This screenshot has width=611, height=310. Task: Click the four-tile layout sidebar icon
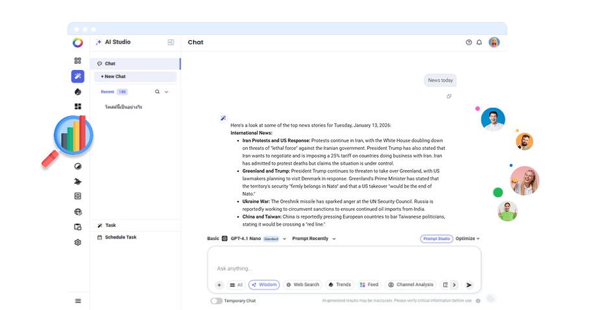(x=78, y=106)
